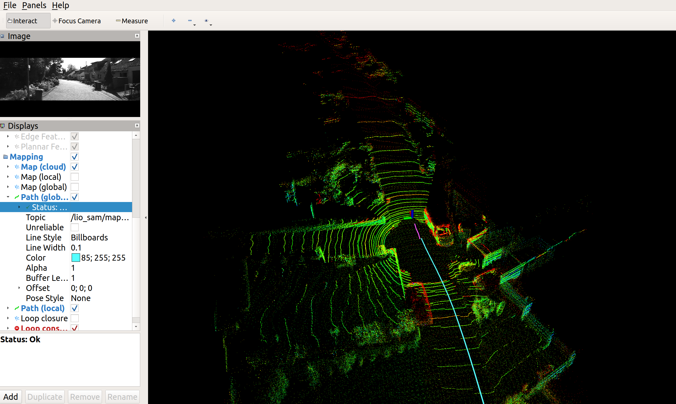Open the view-options dropdown arrow
Screen dimensions: 676x404
[x=211, y=25]
